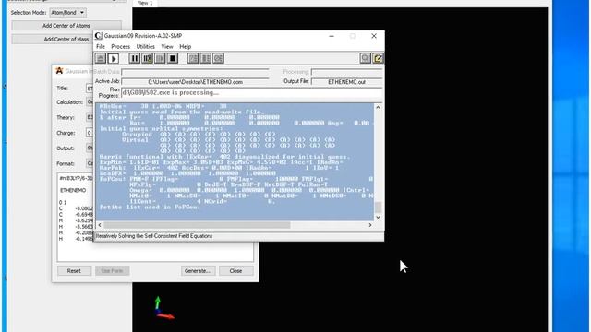Open the Help menu

point(185,47)
